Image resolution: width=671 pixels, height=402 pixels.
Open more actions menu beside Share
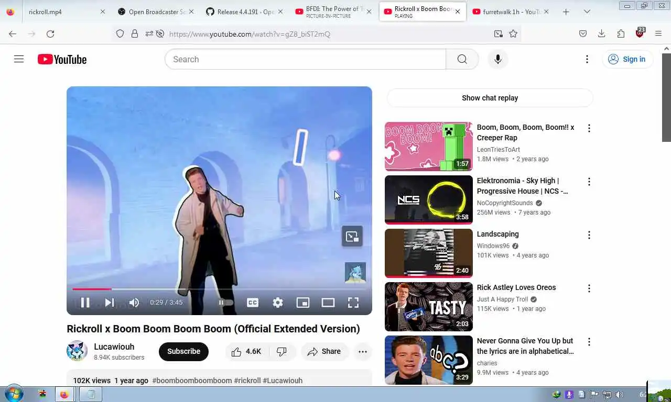[x=363, y=351]
